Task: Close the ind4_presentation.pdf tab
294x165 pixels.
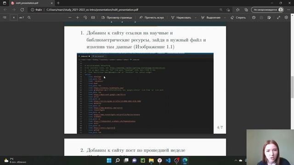Action: click(52, 3)
